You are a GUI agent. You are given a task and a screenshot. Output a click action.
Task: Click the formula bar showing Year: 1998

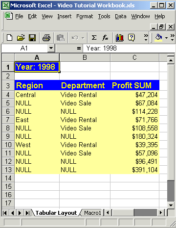click(x=129, y=49)
